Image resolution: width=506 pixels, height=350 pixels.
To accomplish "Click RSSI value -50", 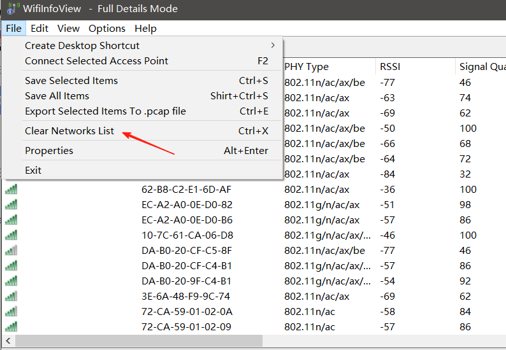I will [x=387, y=129].
